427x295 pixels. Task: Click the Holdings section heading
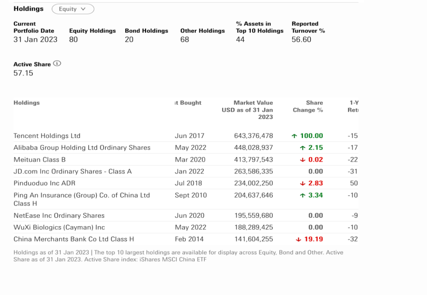coord(29,9)
